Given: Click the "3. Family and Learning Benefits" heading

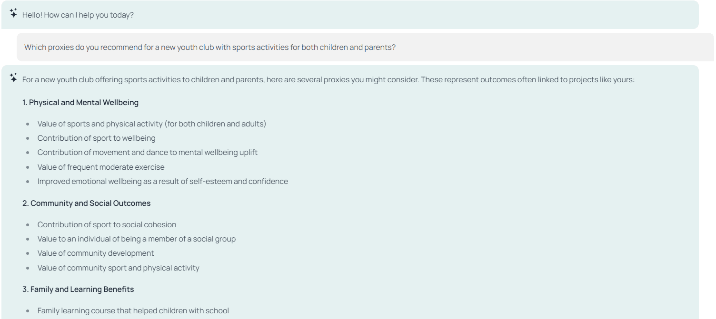Looking at the screenshot, I should pyautogui.click(x=78, y=290).
